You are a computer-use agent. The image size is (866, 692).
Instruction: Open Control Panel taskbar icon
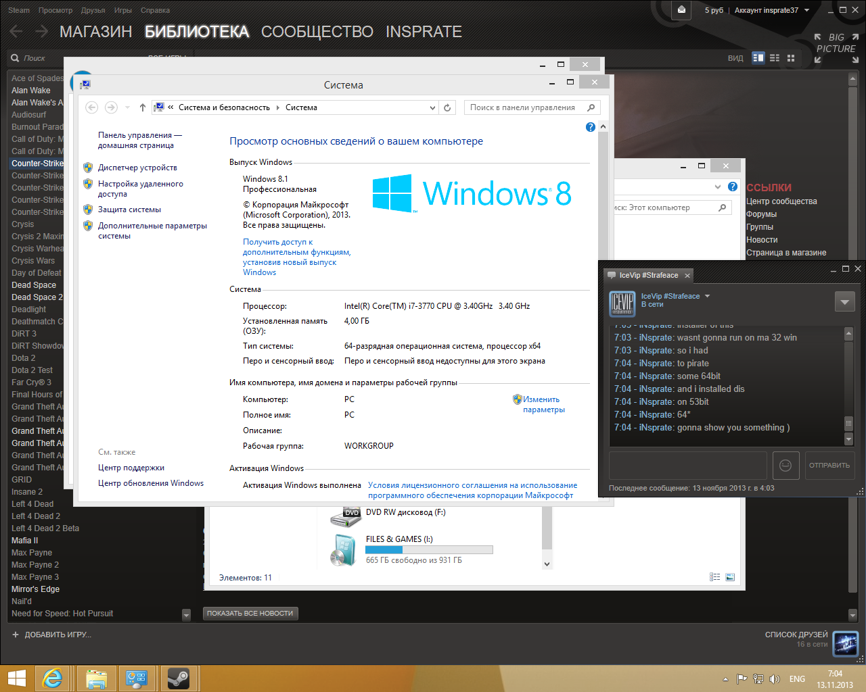(137, 678)
